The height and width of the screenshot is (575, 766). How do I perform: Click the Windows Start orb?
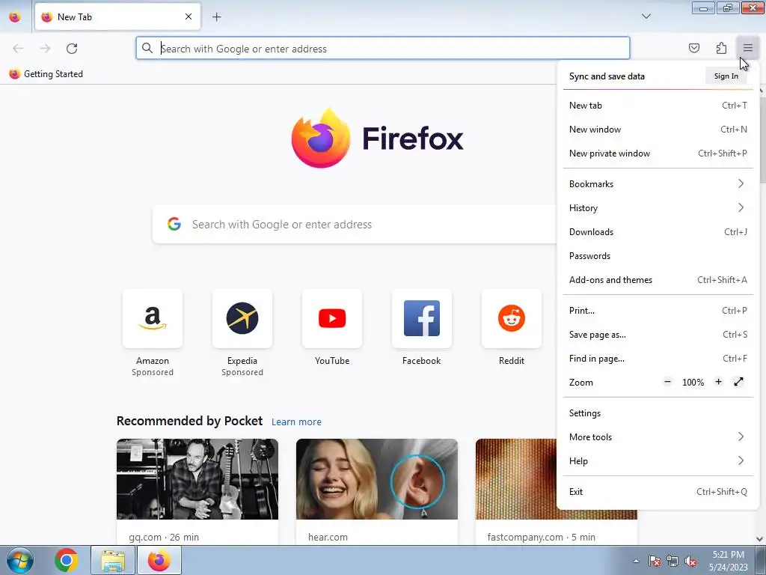[x=20, y=560]
